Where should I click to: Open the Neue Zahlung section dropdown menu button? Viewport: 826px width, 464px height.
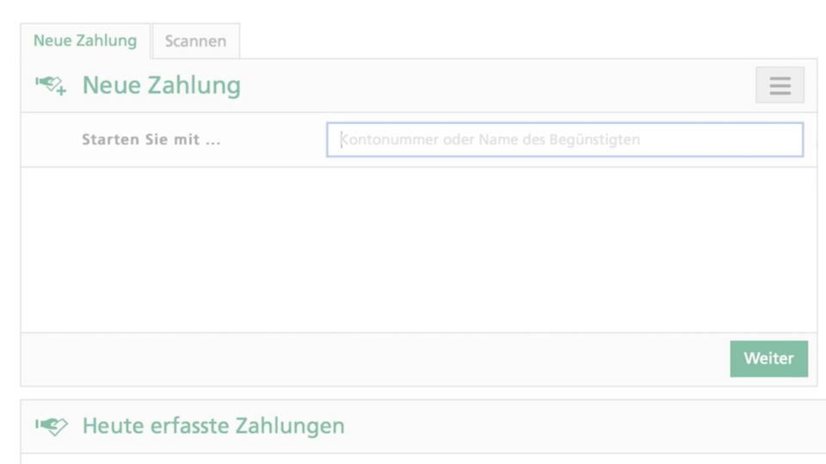(780, 85)
